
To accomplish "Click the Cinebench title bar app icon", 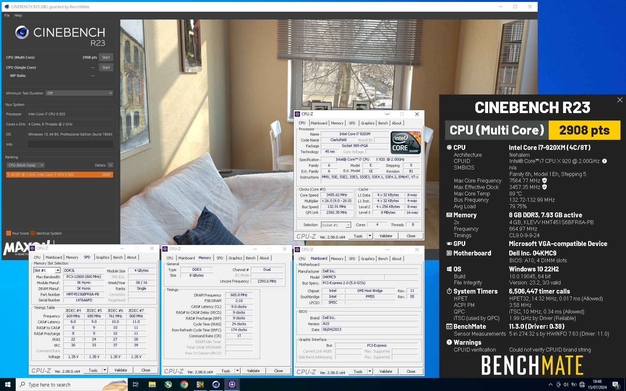I will point(7,7).
